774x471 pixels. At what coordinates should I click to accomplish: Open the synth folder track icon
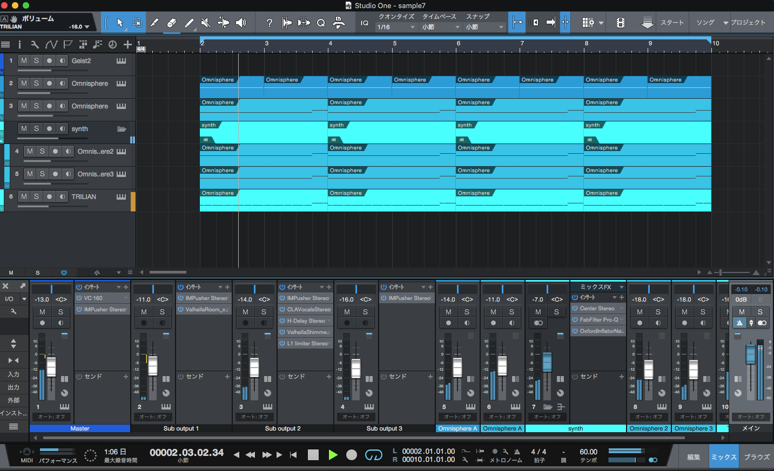122,129
